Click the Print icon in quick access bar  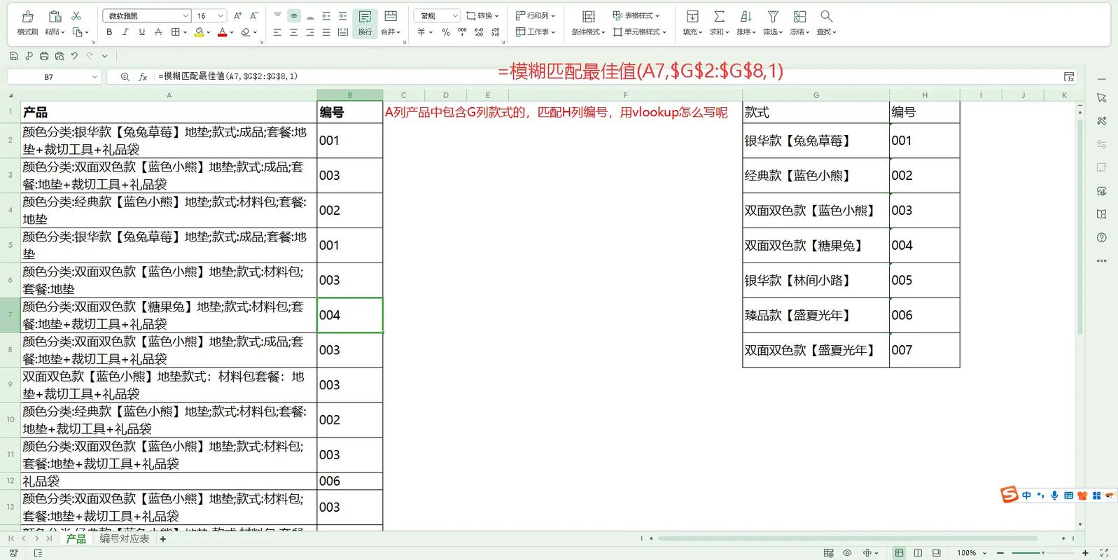pos(44,56)
